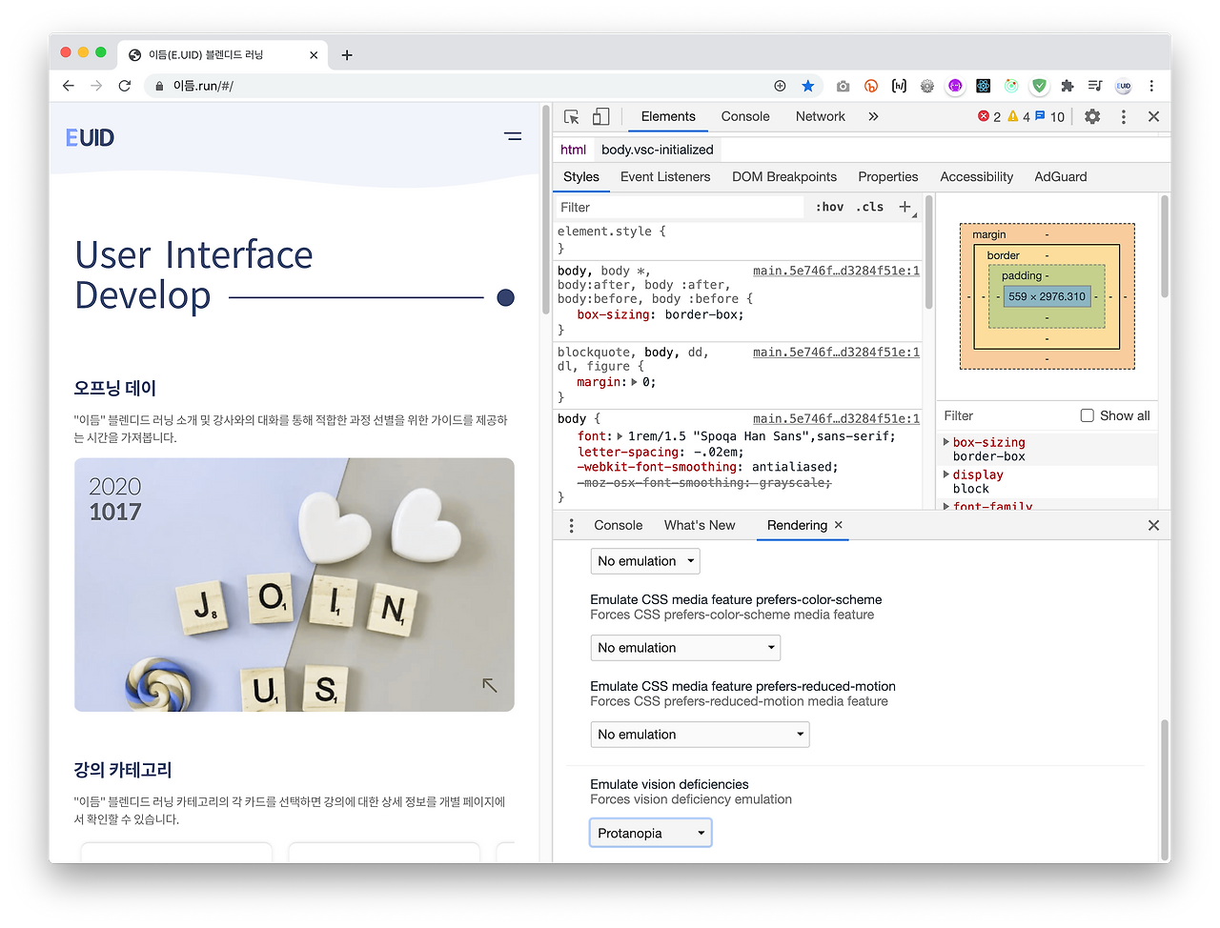
Task: Click the install app plus-circle icon
Action: click(x=780, y=86)
